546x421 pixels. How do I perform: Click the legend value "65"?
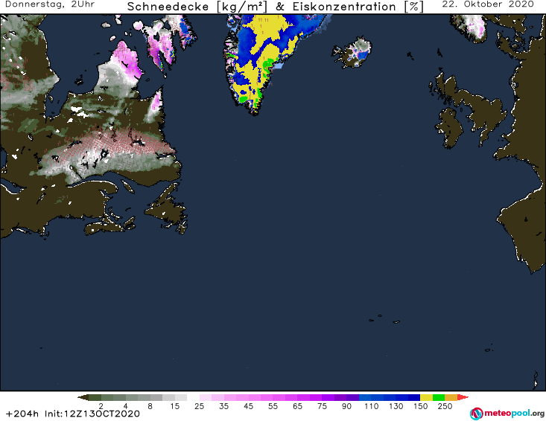(x=297, y=406)
